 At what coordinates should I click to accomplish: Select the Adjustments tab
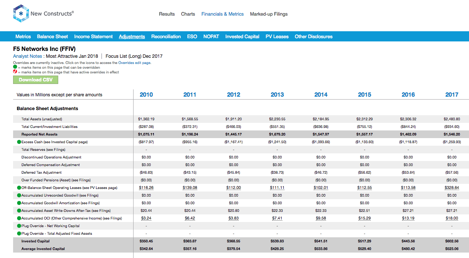pos(132,37)
